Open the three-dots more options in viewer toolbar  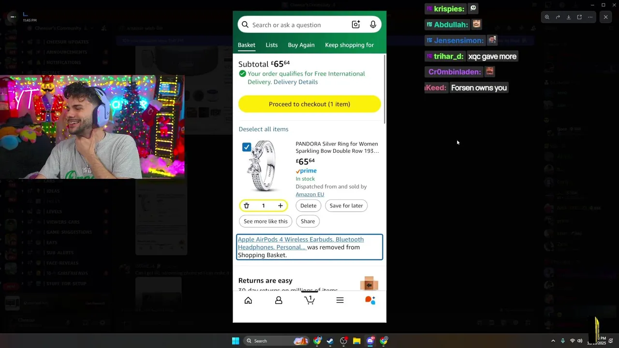(590, 17)
